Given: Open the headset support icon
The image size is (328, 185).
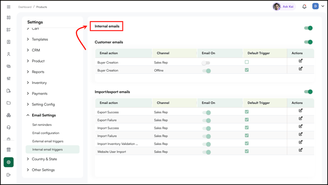Looking at the screenshot, I should [x=9, y=127].
